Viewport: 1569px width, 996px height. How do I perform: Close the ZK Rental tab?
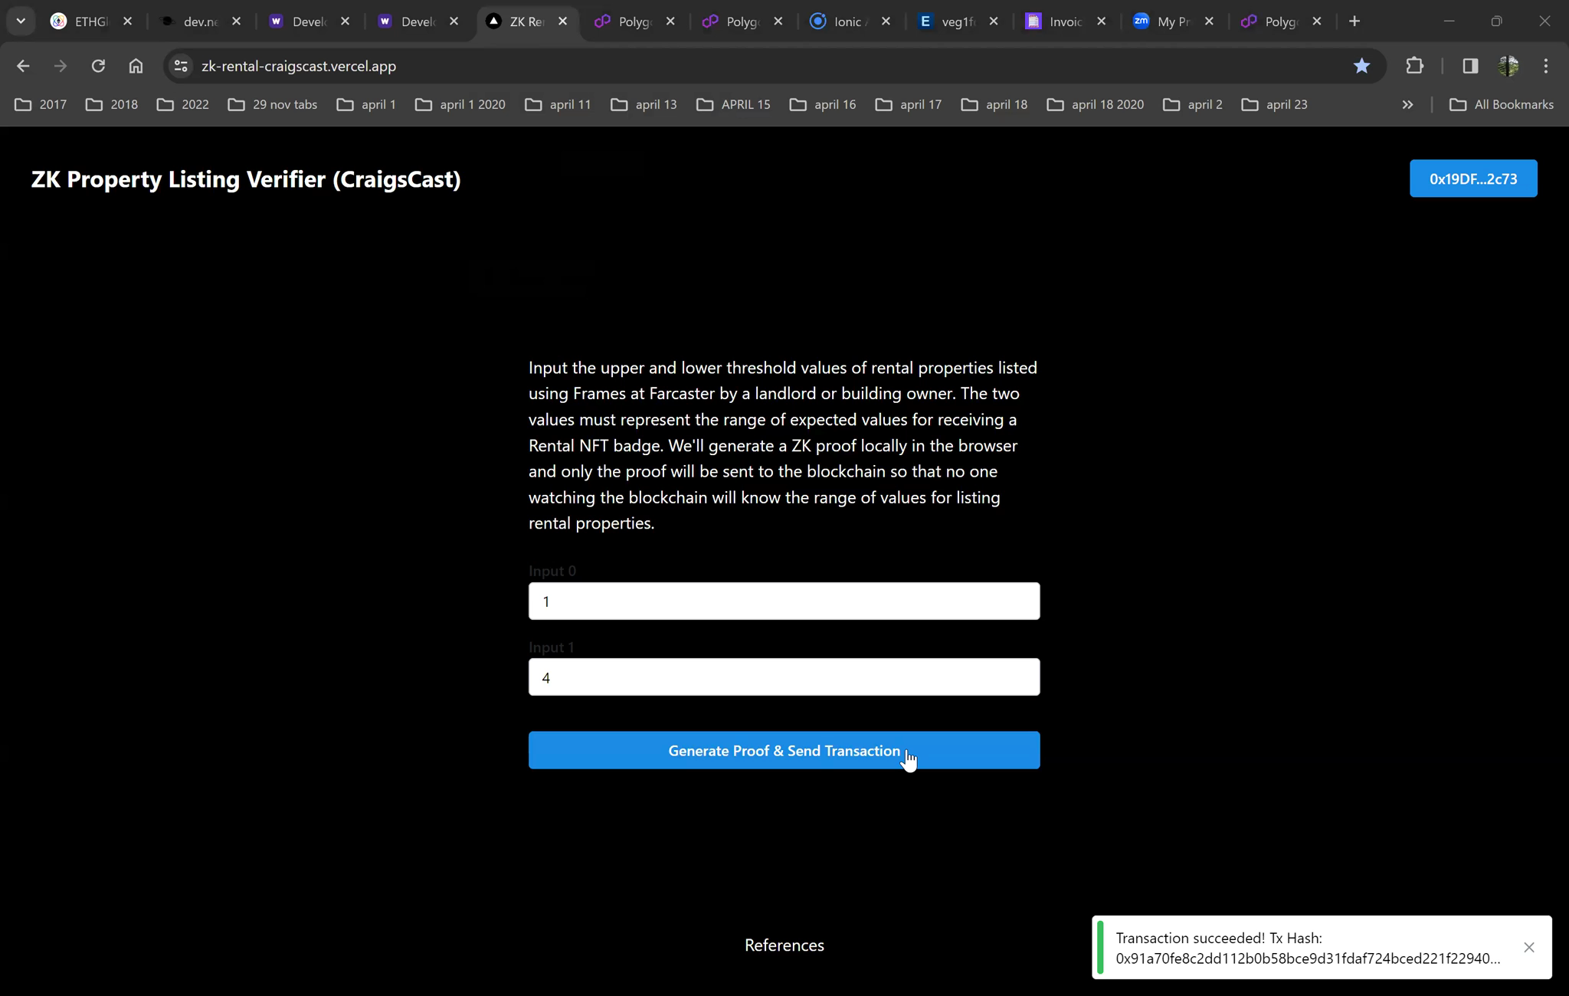point(563,21)
